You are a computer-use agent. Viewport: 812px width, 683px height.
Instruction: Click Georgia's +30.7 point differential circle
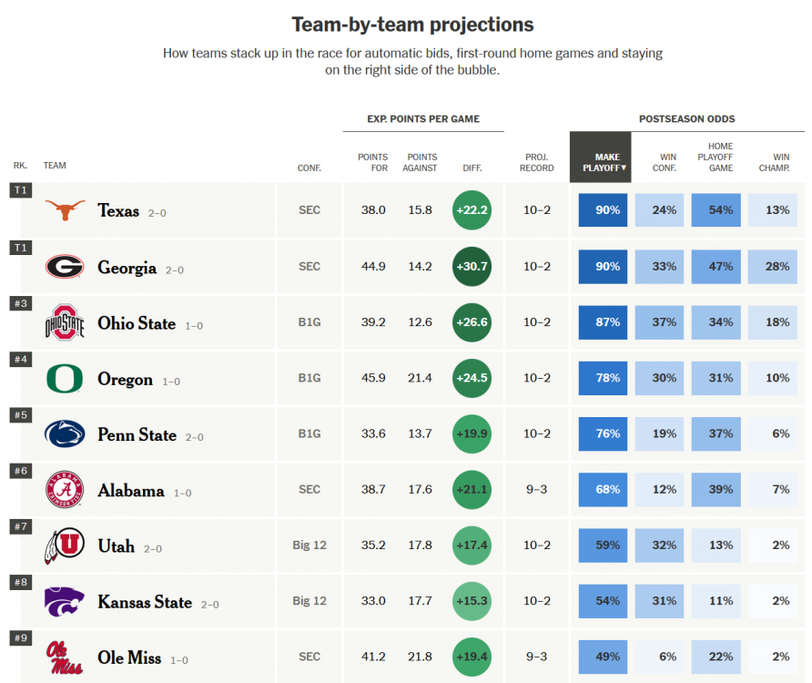(x=472, y=267)
